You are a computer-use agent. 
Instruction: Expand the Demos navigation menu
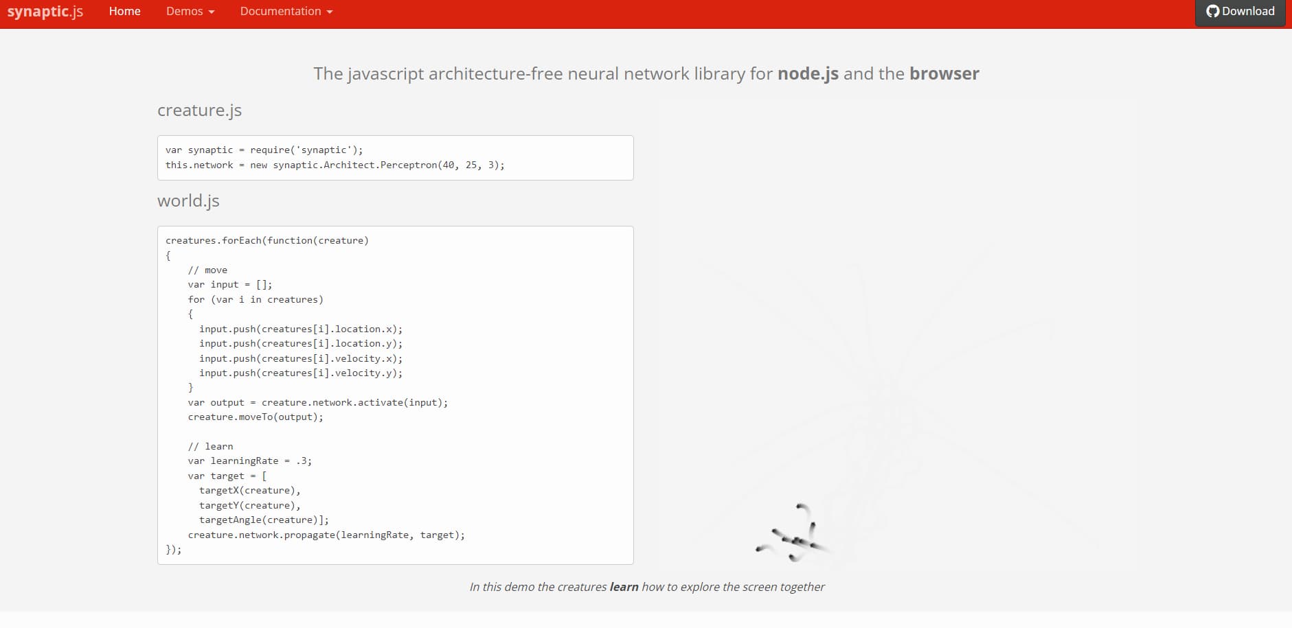[185, 11]
